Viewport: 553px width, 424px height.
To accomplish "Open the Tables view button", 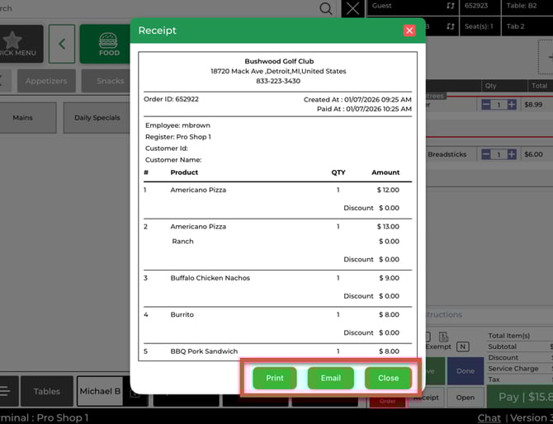I will pyautogui.click(x=46, y=391).
